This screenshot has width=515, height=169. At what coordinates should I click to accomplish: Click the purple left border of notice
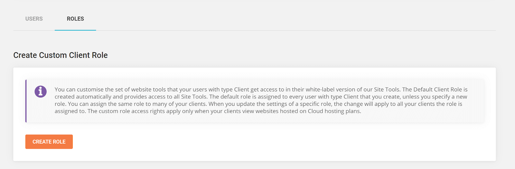point(26,101)
